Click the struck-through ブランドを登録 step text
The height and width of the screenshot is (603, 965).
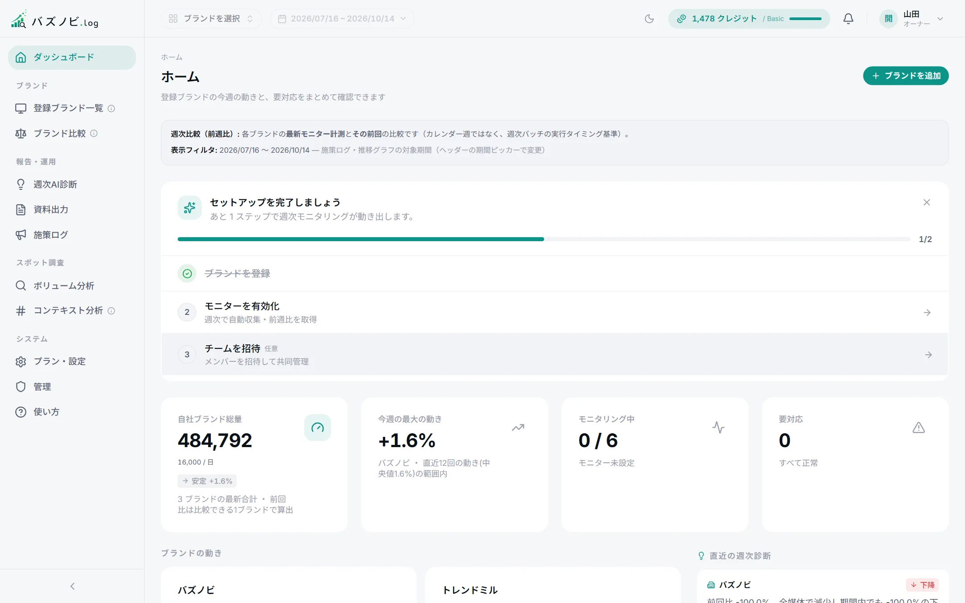(237, 273)
